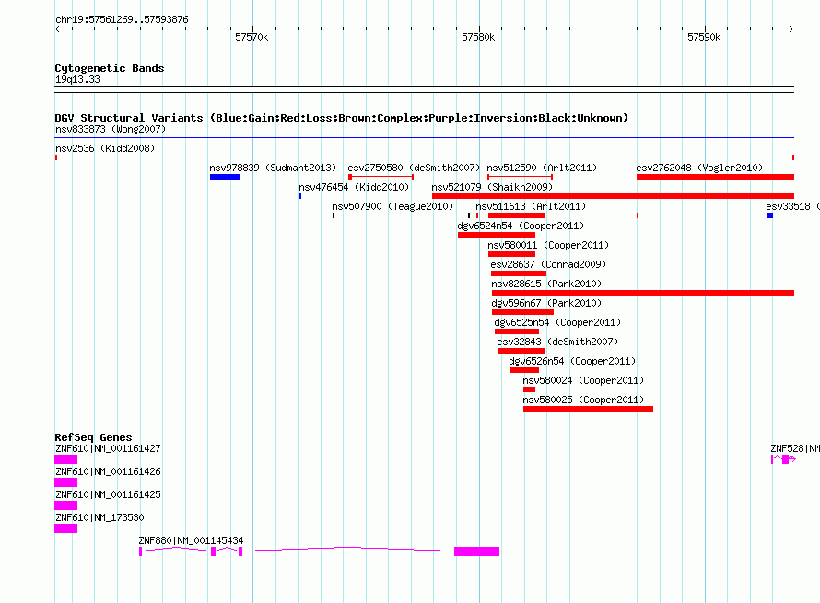This screenshot has width=820, height=603.
Task: Click the 57580k ruler tick label
Action: click(x=478, y=37)
